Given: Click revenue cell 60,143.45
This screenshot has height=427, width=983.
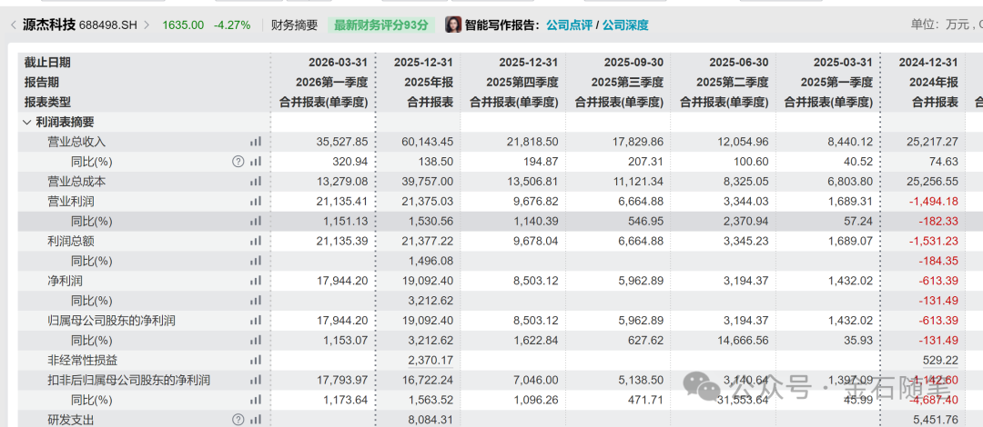Looking at the screenshot, I should click(x=427, y=142).
